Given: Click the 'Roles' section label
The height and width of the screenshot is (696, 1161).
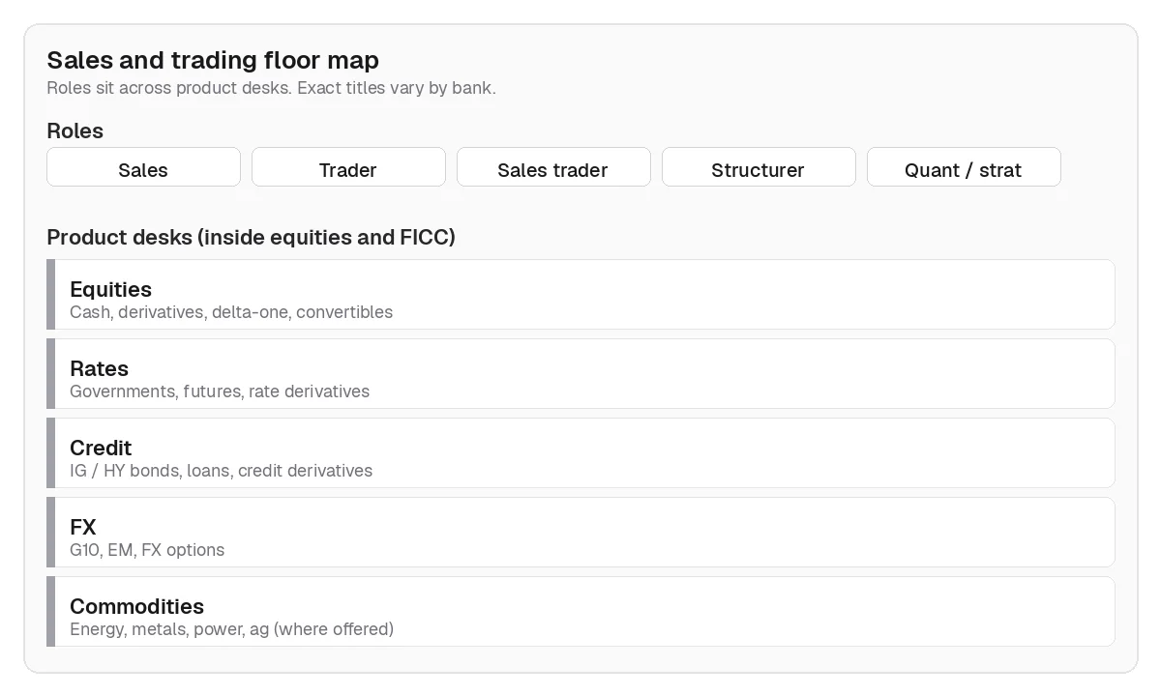Looking at the screenshot, I should point(74,130).
